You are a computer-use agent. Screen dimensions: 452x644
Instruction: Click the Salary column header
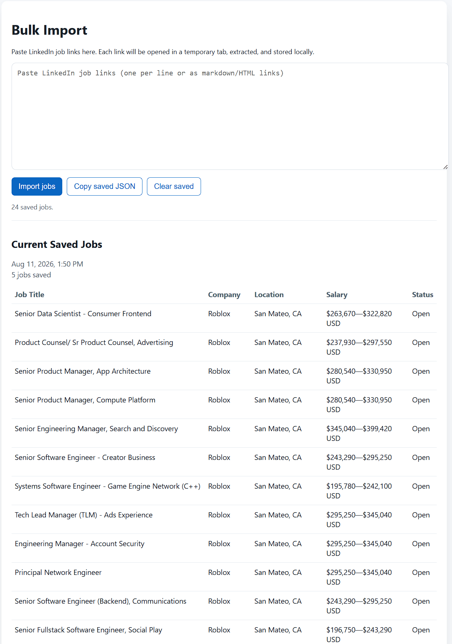point(337,295)
